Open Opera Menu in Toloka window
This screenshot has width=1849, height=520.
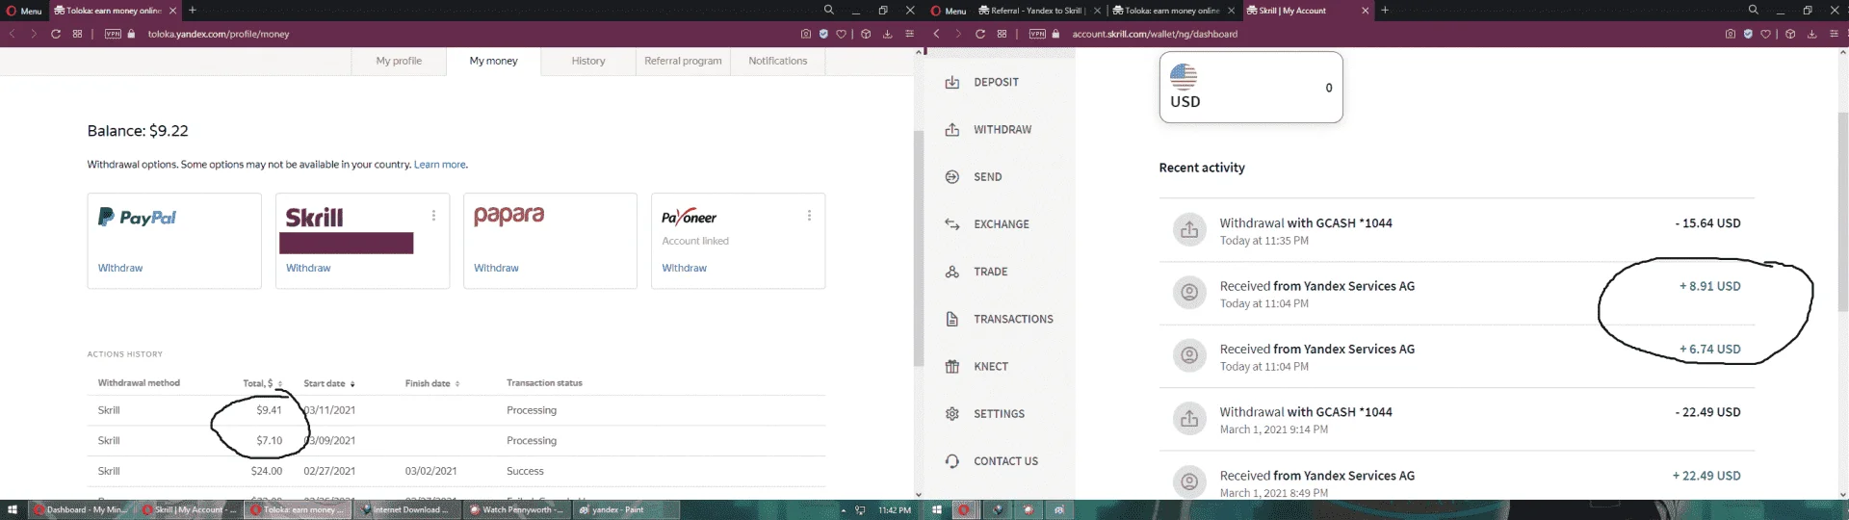(x=24, y=11)
